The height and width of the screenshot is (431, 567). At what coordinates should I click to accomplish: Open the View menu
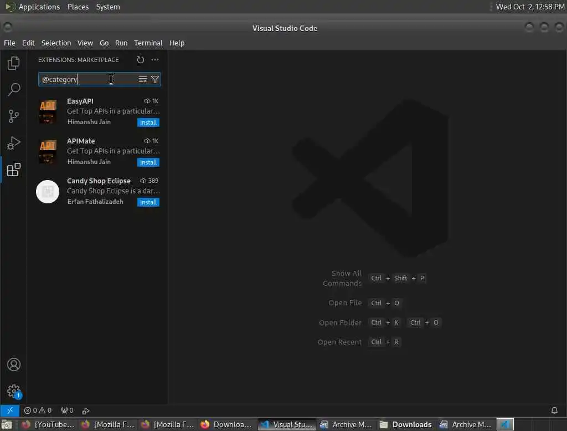coord(85,43)
